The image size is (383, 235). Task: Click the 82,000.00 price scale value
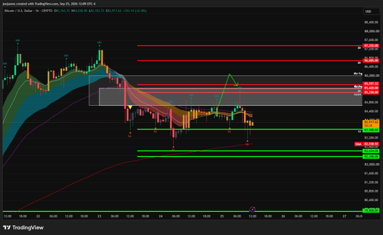click(372, 165)
